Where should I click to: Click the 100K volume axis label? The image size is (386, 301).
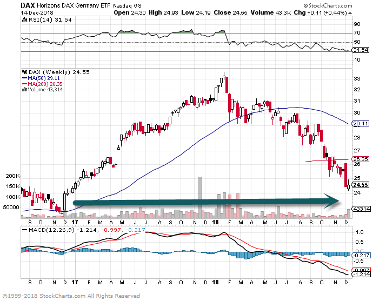tap(13, 197)
